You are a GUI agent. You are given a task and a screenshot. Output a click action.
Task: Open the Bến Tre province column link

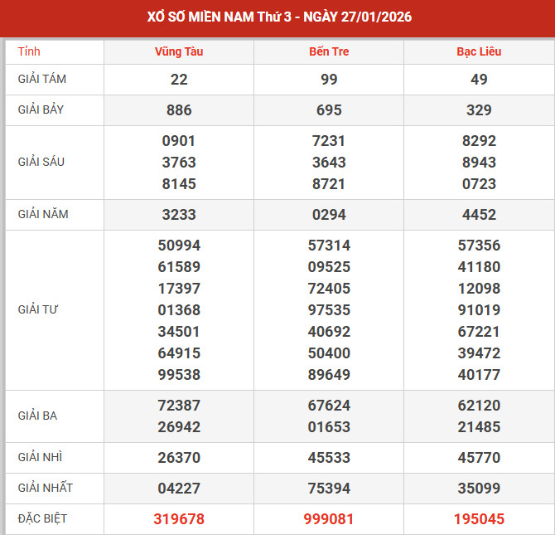[329, 51]
